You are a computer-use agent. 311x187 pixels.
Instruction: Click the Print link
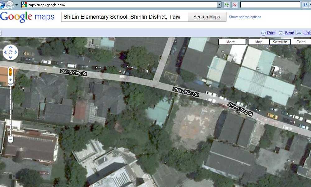pos(271,33)
